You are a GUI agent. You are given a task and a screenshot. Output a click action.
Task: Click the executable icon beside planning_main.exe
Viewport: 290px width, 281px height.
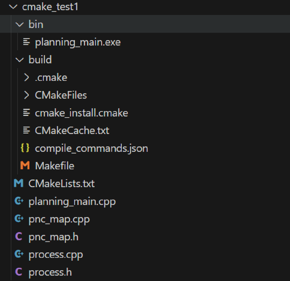27,42
